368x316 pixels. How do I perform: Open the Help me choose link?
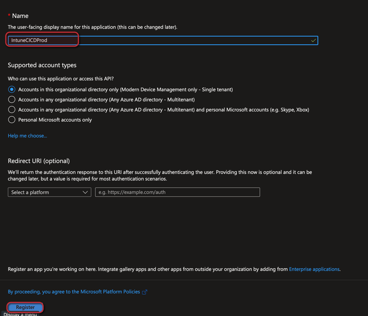click(x=27, y=135)
